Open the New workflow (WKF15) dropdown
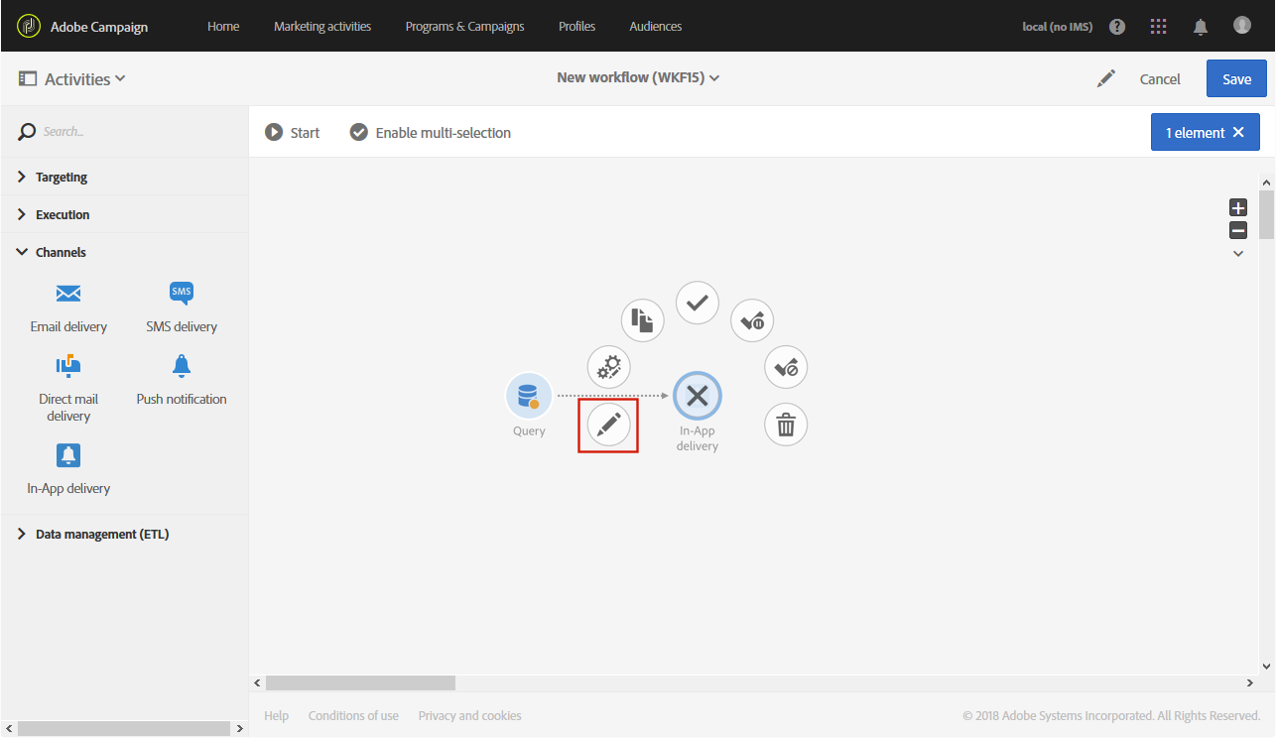The width and height of the screenshot is (1276, 738). pos(638,77)
